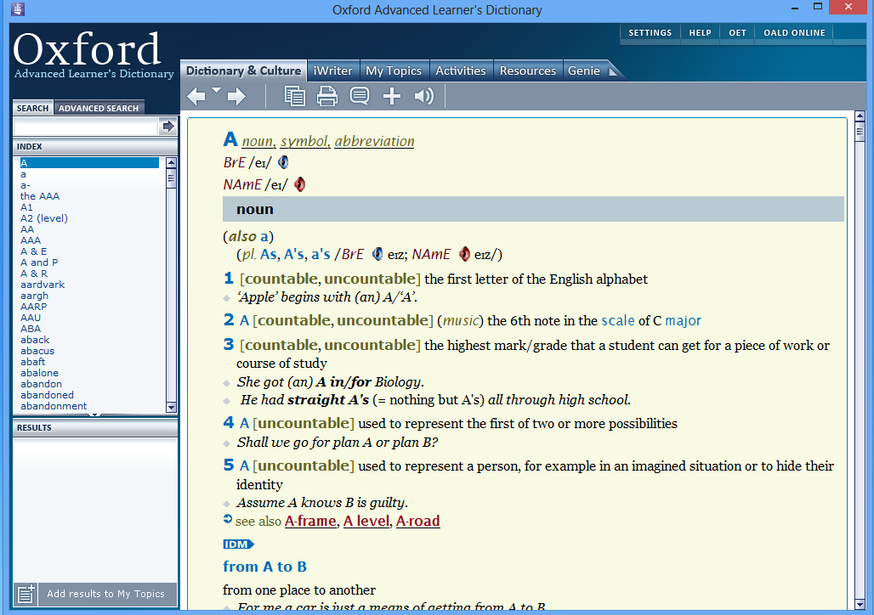Print the entry with printer icon

(327, 96)
